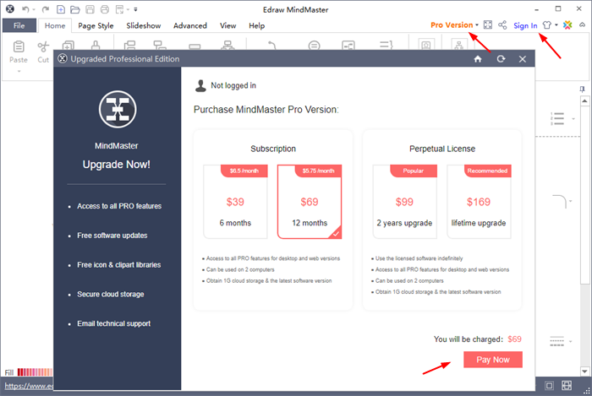This screenshot has width=592, height=396.
Task: Create new document via quick access icon
Action: (60, 9)
